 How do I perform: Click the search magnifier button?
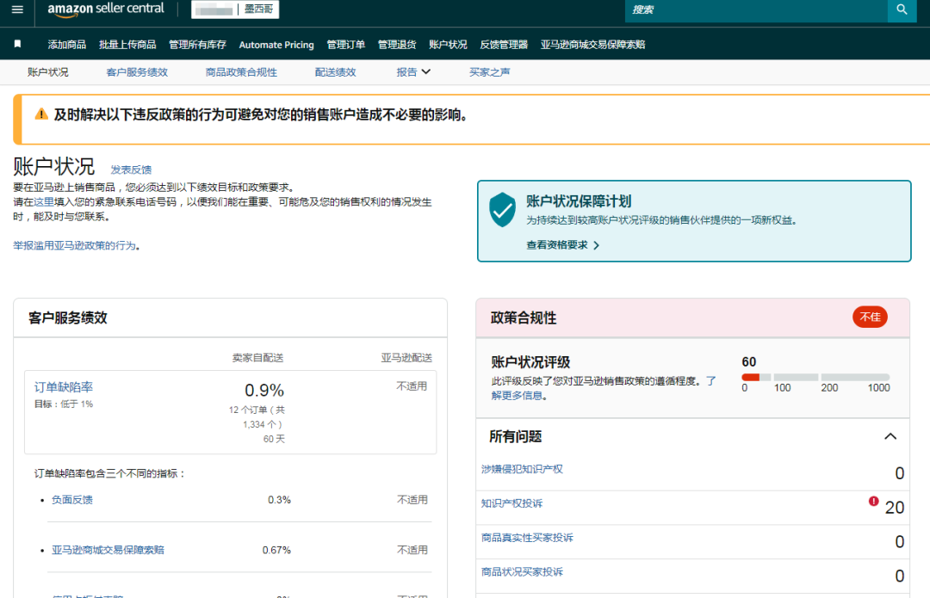pos(902,9)
